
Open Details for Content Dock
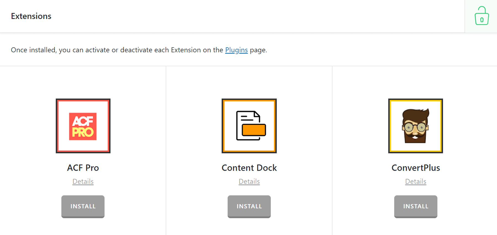point(249,181)
